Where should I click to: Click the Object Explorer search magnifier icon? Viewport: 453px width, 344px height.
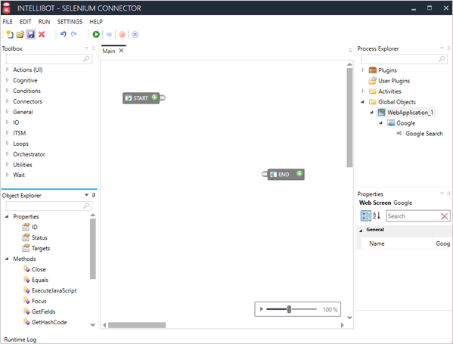pos(86,206)
